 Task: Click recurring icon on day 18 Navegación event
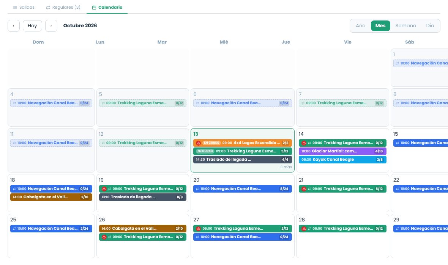14,189
